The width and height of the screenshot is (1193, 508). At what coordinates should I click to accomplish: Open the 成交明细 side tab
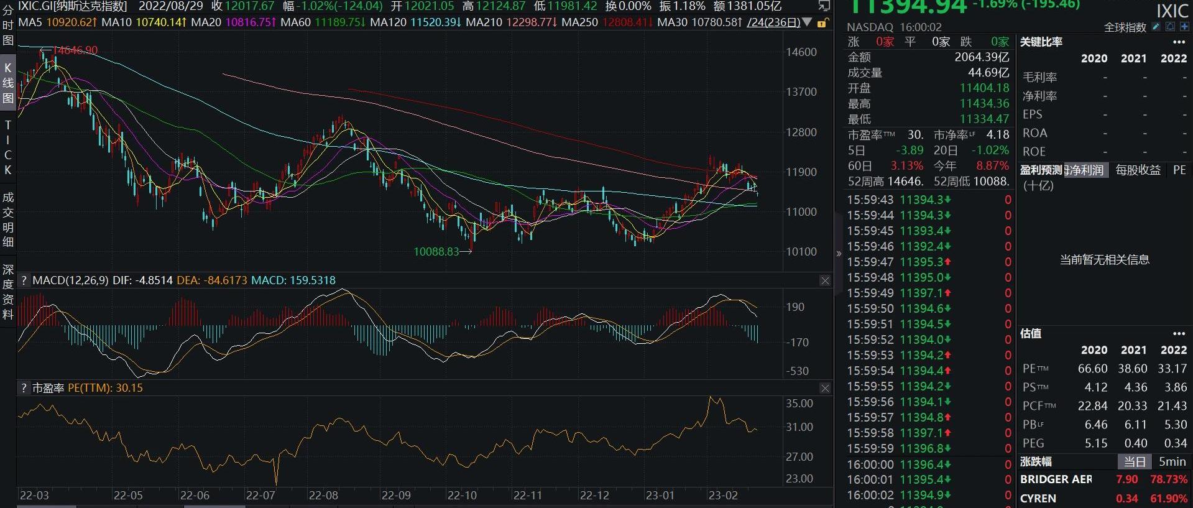click(x=7, y=219)
